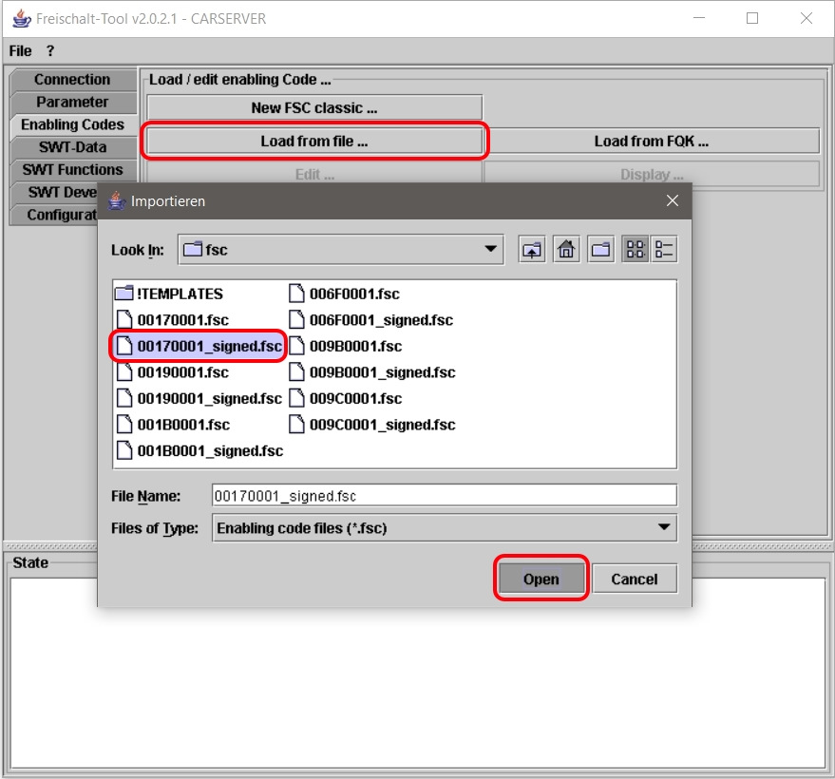Click Load from file button
This screenshot has width=835, height=779.
tap(314, 142)
